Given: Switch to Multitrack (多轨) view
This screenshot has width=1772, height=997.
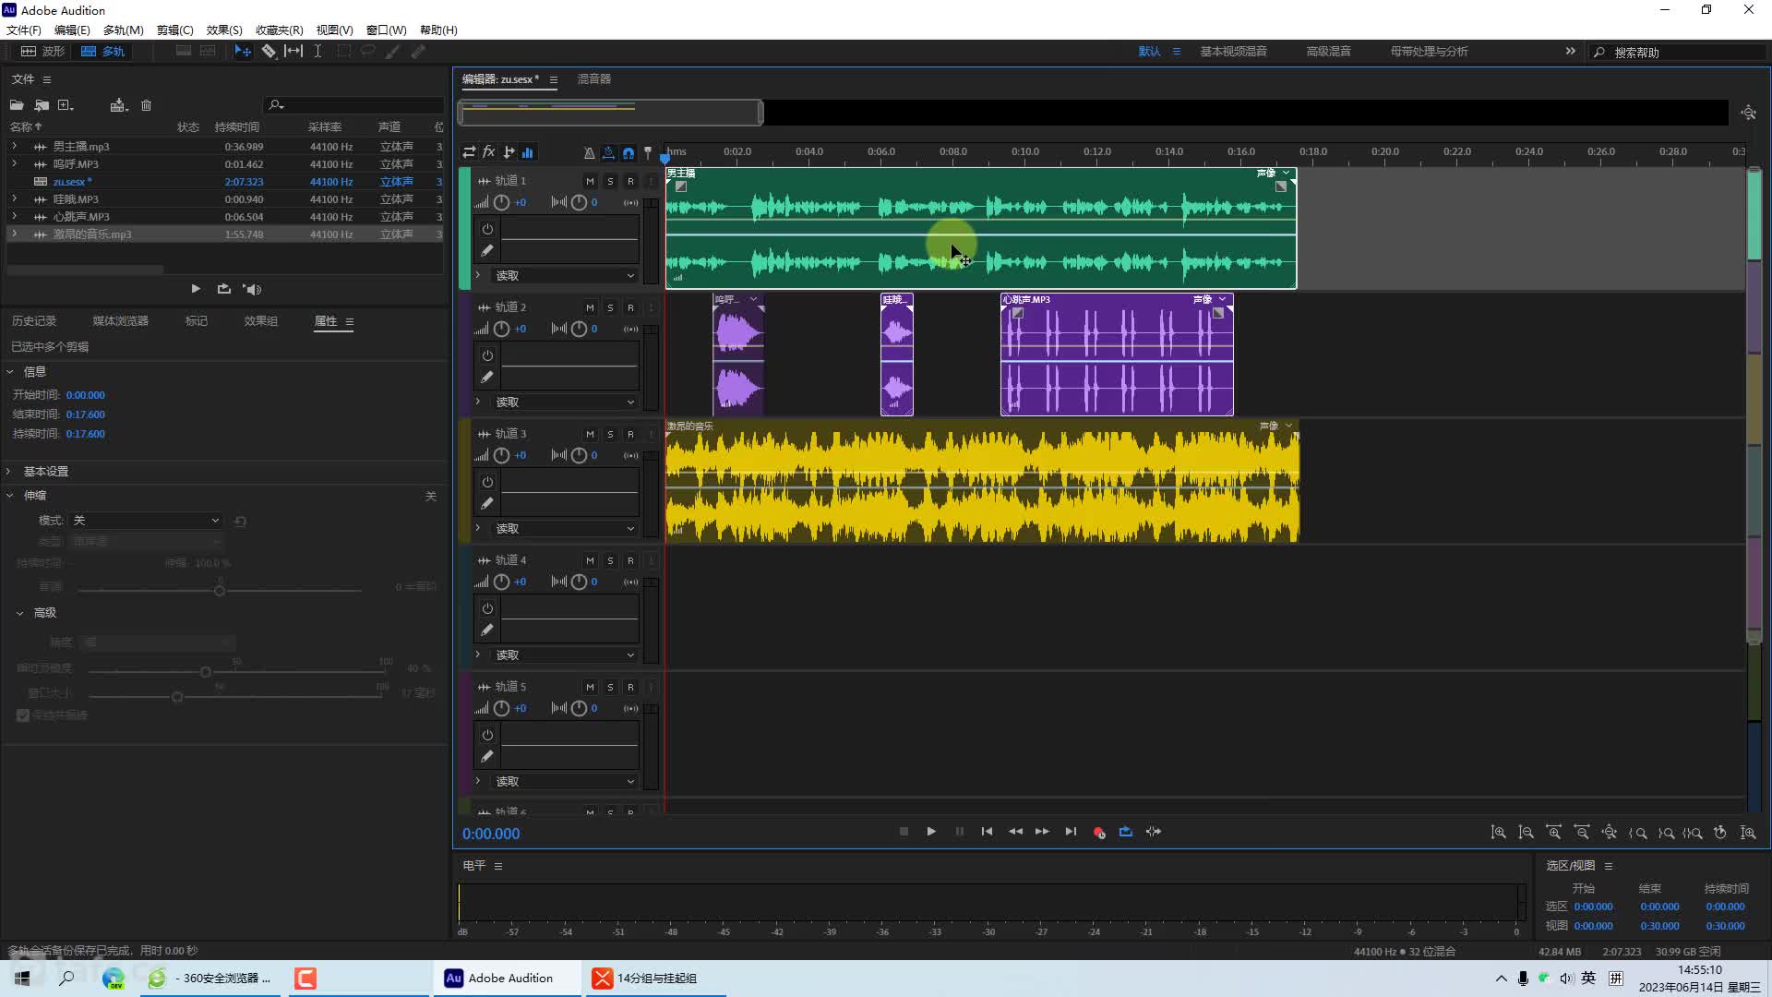Looking at the screenshot, I should pos(103,51).
